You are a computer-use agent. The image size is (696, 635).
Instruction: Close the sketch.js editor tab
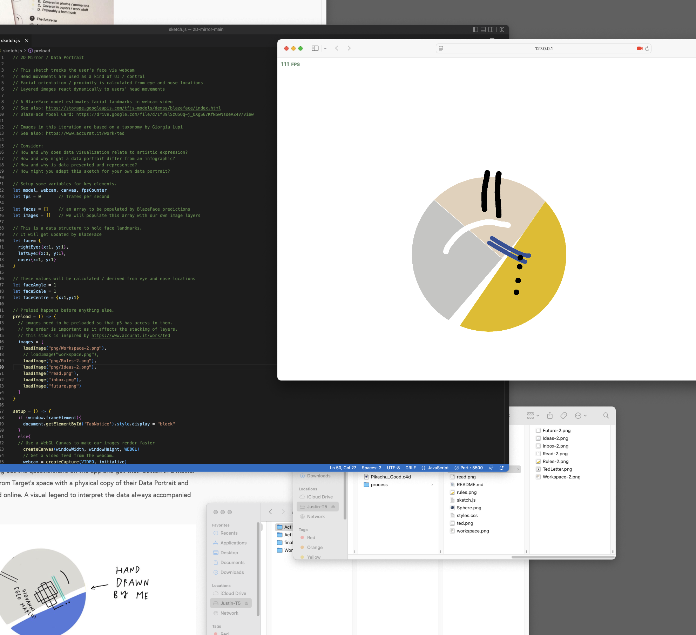(27, 41)
